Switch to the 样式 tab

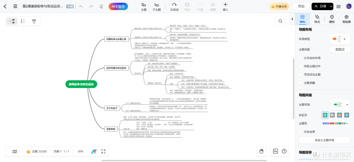coord(317,19)
